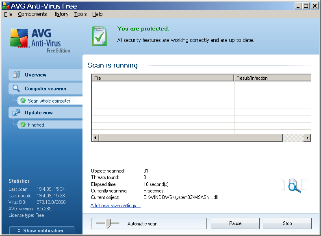Click the Update now arrow icon
321x236 pixels.
[x=16, y=112]
